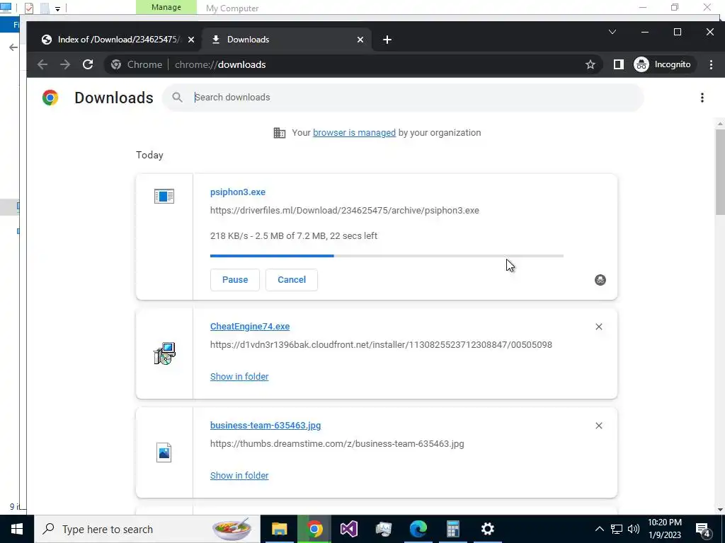Open the Manage tab in My Computer window
The height and width of the screenshot is (543, 725).
coord(166,7)
